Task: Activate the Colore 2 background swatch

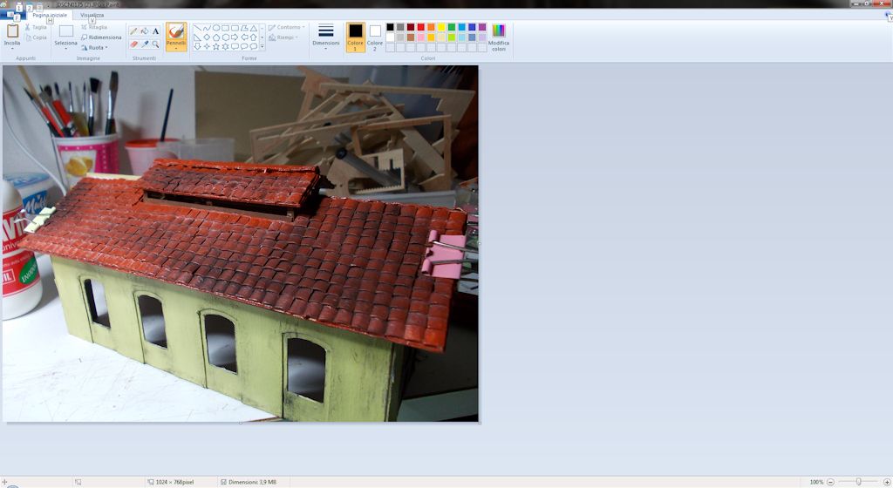Action: click(375, 37)
